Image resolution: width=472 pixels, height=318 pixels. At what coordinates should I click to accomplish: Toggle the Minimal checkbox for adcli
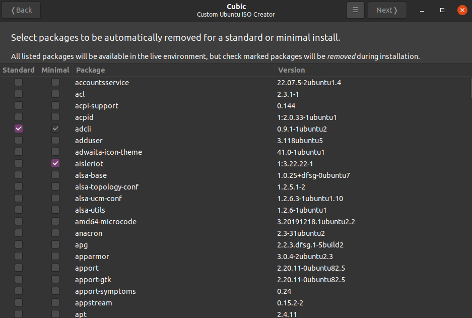[x=55, y=129]
